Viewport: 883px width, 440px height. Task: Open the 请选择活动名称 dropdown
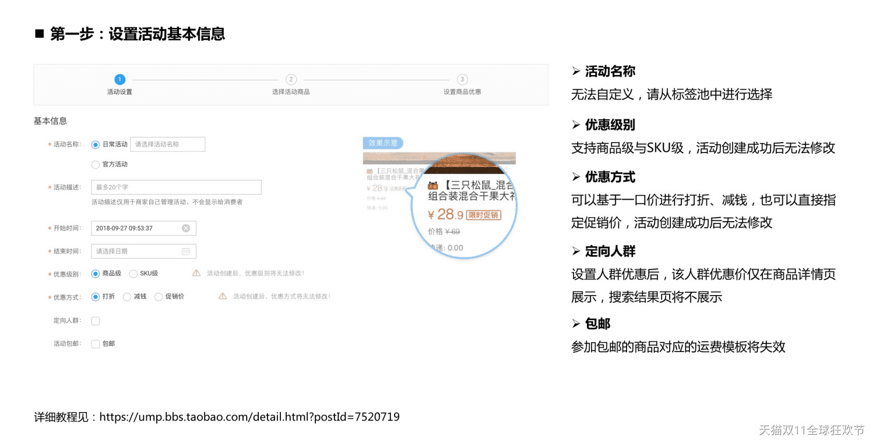[167, 144]
